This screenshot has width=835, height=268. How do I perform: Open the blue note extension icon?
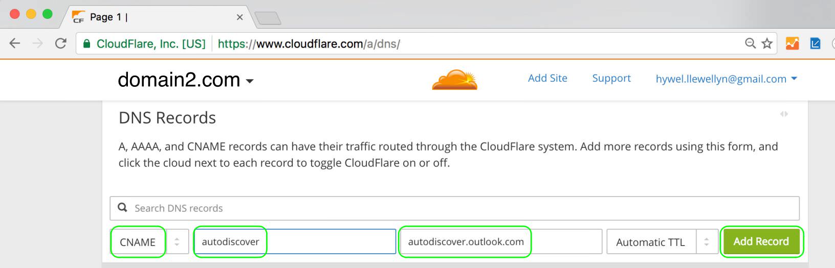coord(815,43)
